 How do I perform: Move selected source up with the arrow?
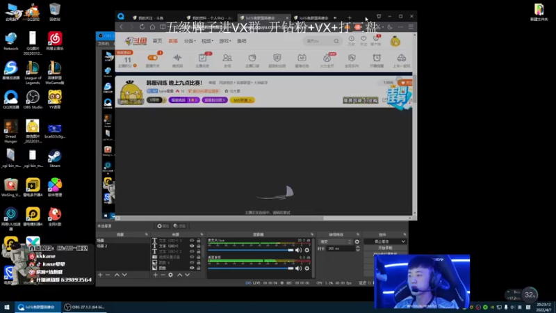click(180, 275)
